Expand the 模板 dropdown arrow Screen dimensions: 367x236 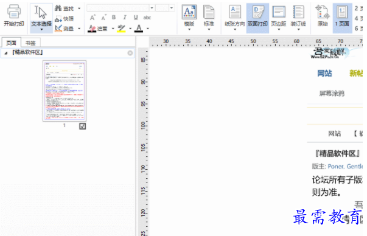189,30
